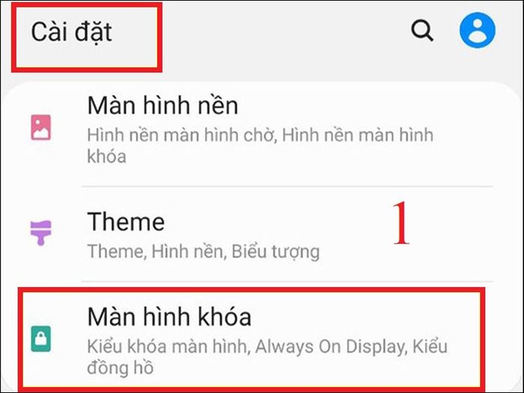Open the Theme settings entry

click(x=262, y=234)
